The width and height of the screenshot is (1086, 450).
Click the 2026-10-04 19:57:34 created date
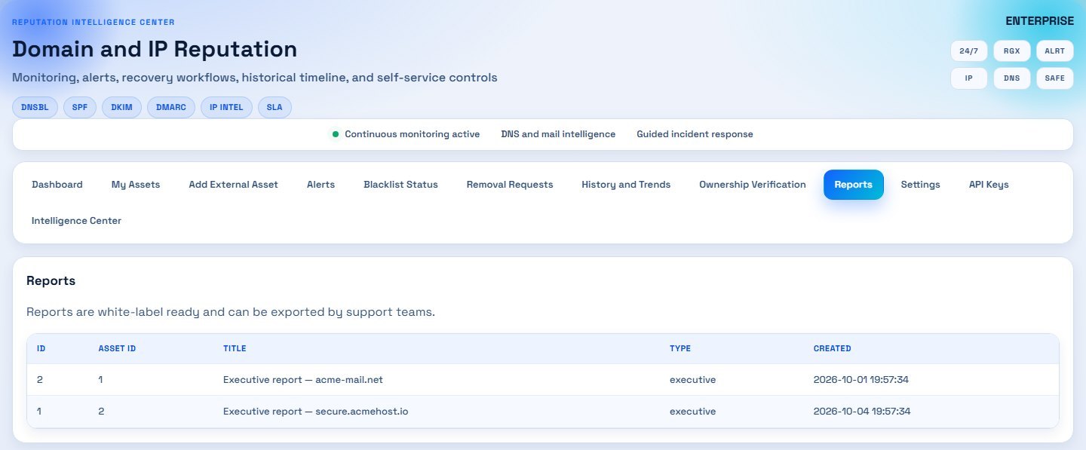pyautogui.click(x=862, y=412)
